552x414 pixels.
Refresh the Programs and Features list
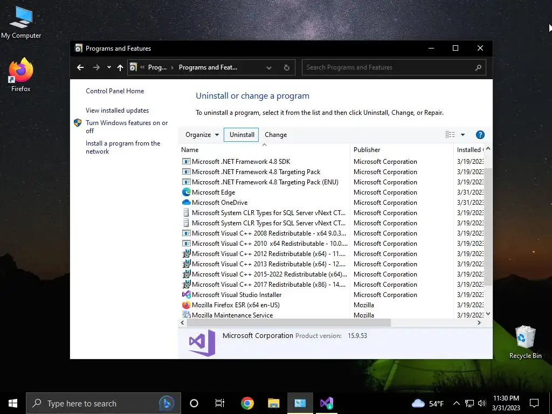[287, 67]
